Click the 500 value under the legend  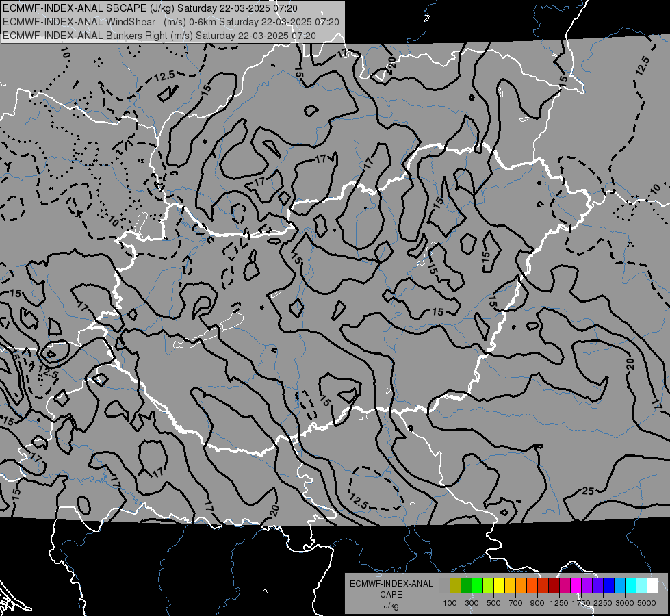point(493,603)
